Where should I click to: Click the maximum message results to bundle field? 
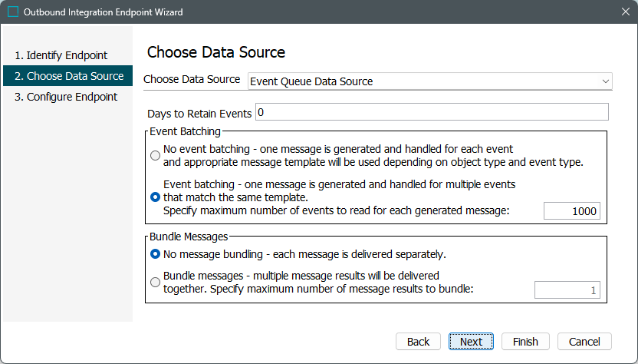[567, 290]
